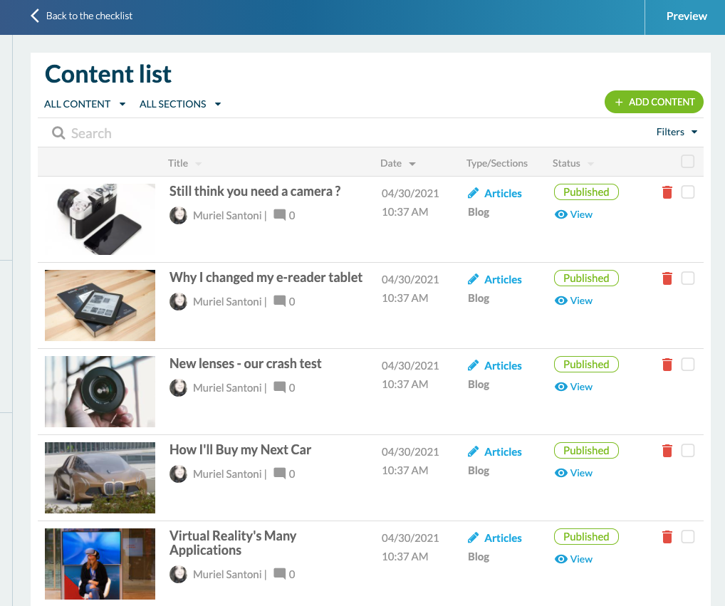Click comment bubble icon under 'New lenses - our crash test'
Image resolution: width=725 pixels, height=606 pixels.
click(x=280, y=387)
